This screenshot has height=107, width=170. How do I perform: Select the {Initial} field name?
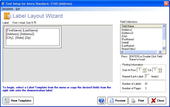pyautogui.click(x=125, y=42)
